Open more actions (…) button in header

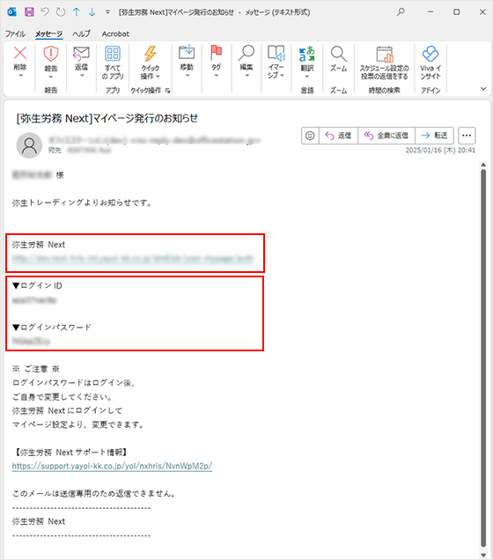pyautogui.click(x=467, y=136)
